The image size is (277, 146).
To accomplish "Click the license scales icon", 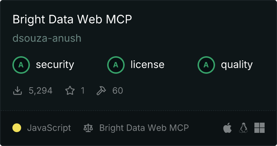I will [88, 128].
